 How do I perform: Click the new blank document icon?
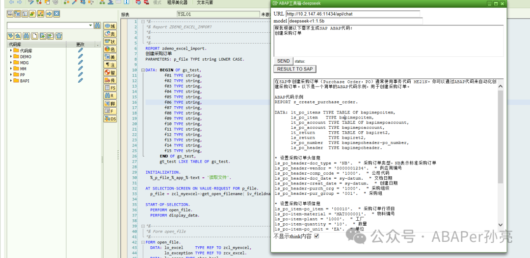click(x=34, y=36)
